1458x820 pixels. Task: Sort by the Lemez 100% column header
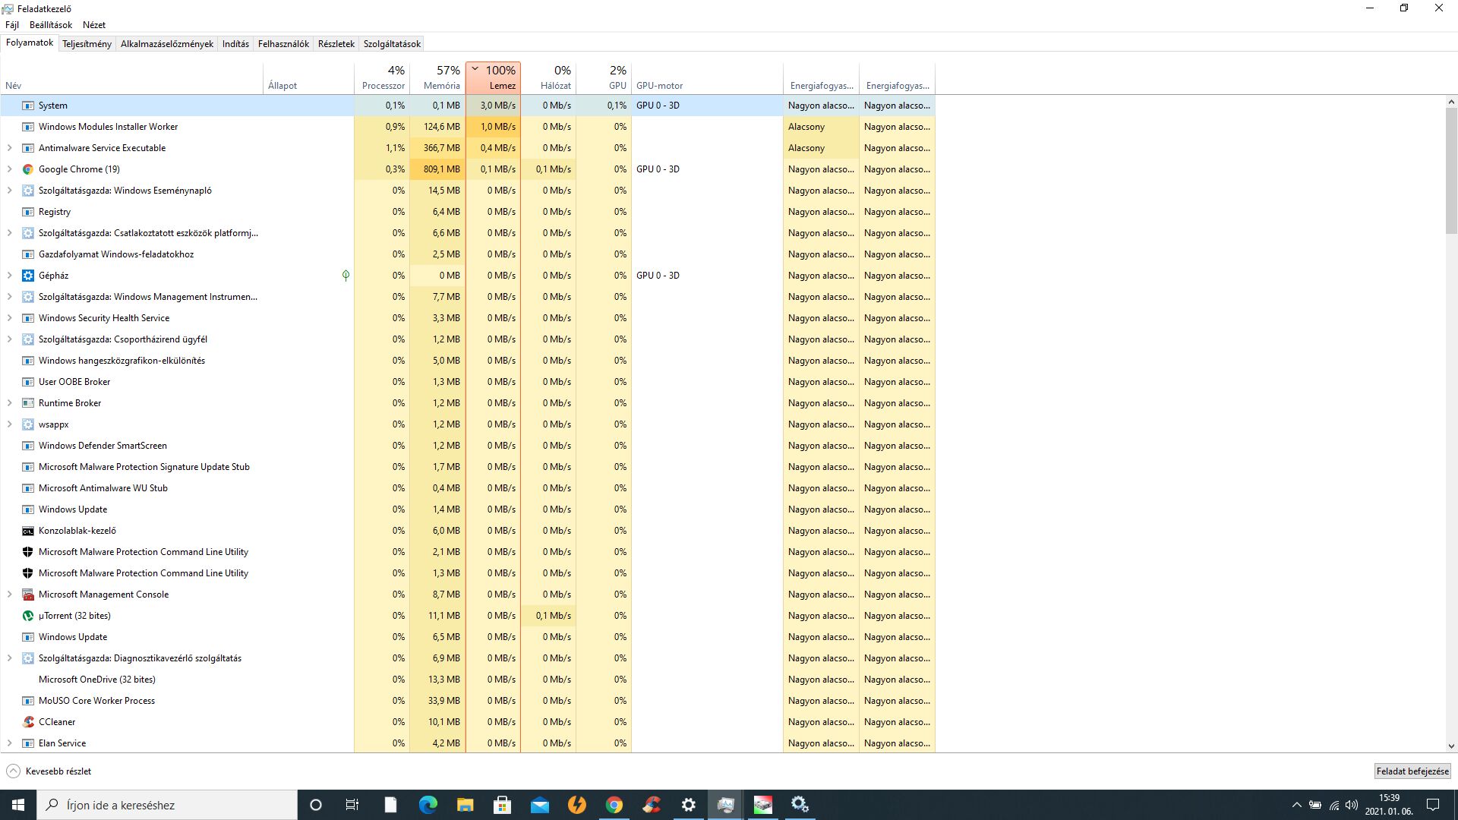click(x=493, y=77)
